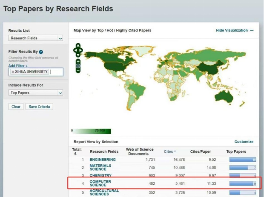Click the Engineering top papers bar
The width and height of the screenshot is (264, 197).
pos(242,160)
